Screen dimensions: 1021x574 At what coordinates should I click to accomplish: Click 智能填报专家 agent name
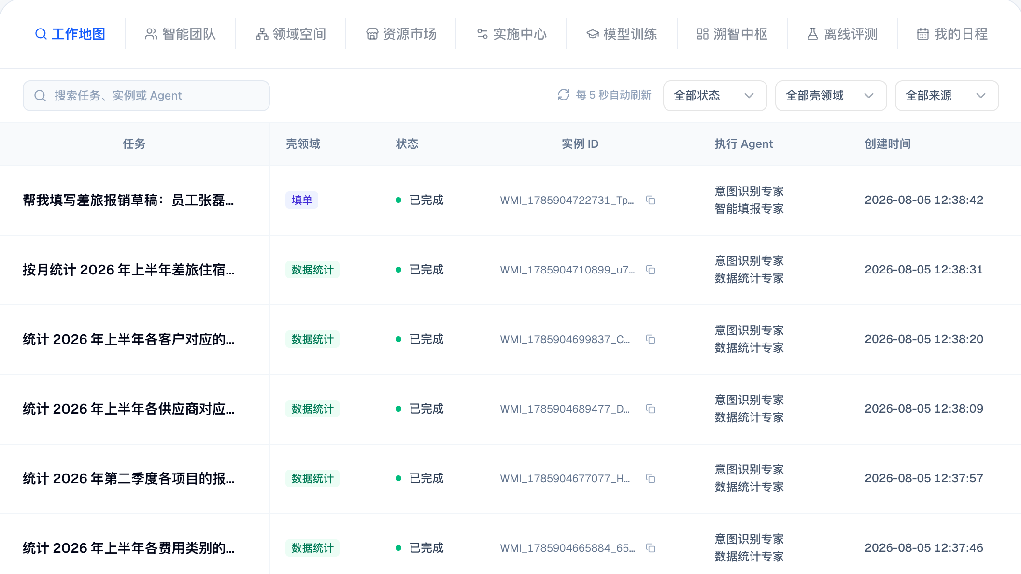[x=749, y=209]
